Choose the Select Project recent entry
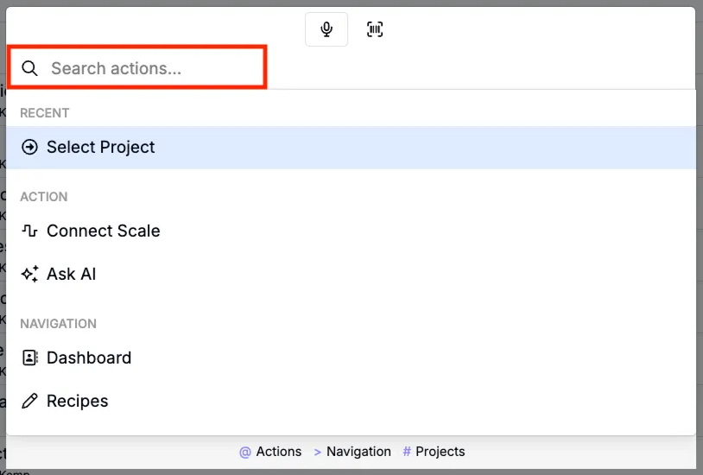The height and width of the screenshot is (475, 703). click(101, 148)
